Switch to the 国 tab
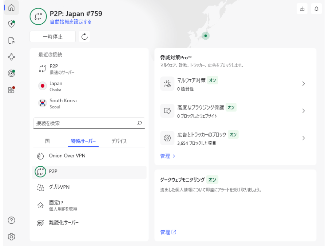The image size is (328, 246). [47, 141]
